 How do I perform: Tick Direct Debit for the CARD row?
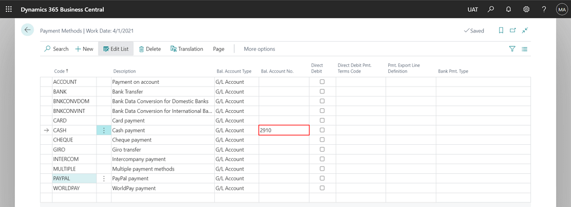(x=322, y=120)
